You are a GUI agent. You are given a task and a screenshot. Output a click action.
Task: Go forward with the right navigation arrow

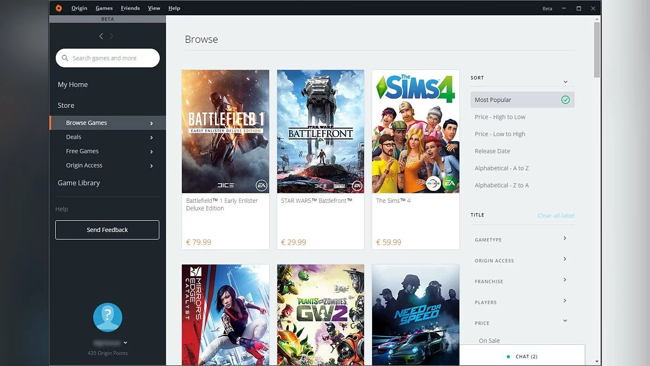(112, 36)
